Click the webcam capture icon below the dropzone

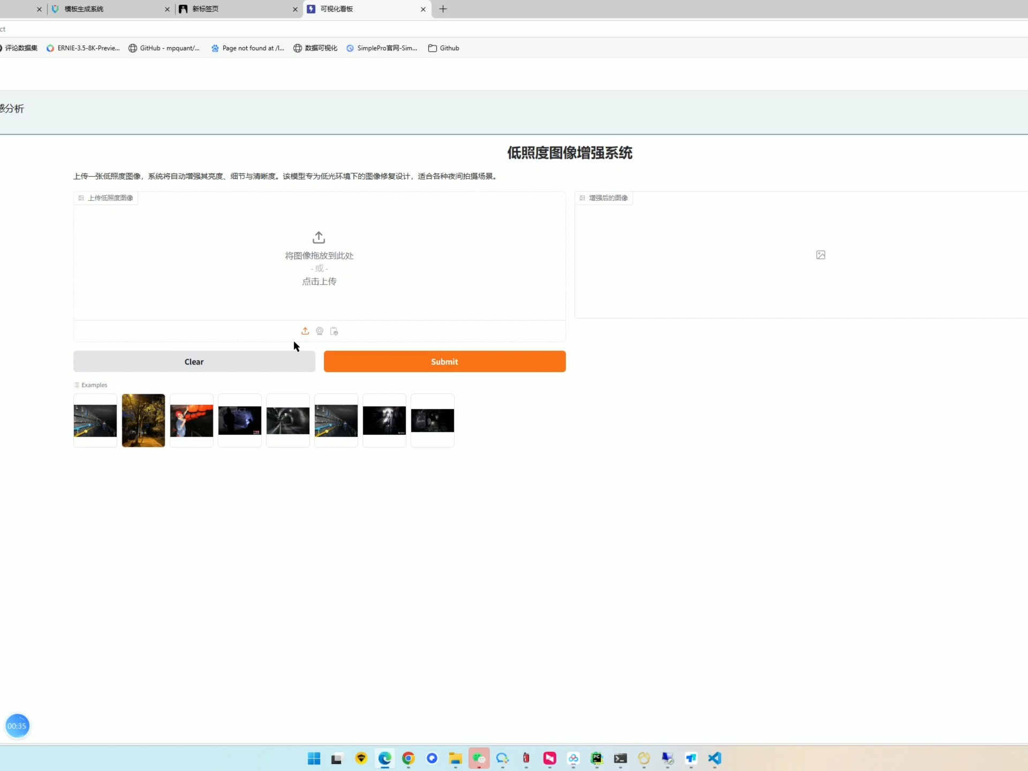click(320, 331)
